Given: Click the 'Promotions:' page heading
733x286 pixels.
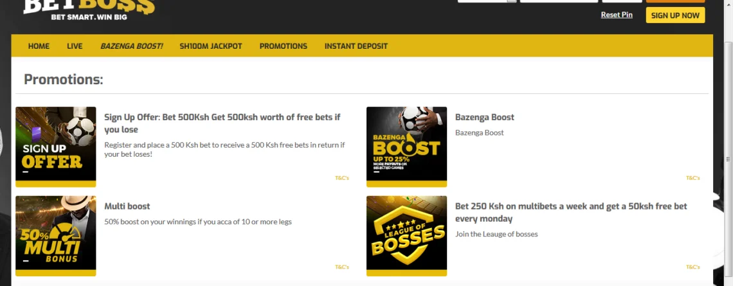Looking at the screenshot, I should click(63, 80).
